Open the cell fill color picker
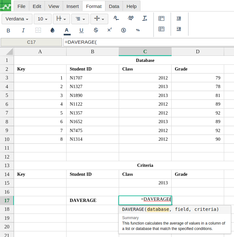Viewport: 234px width, 237px height. click(x=53, y=30)
